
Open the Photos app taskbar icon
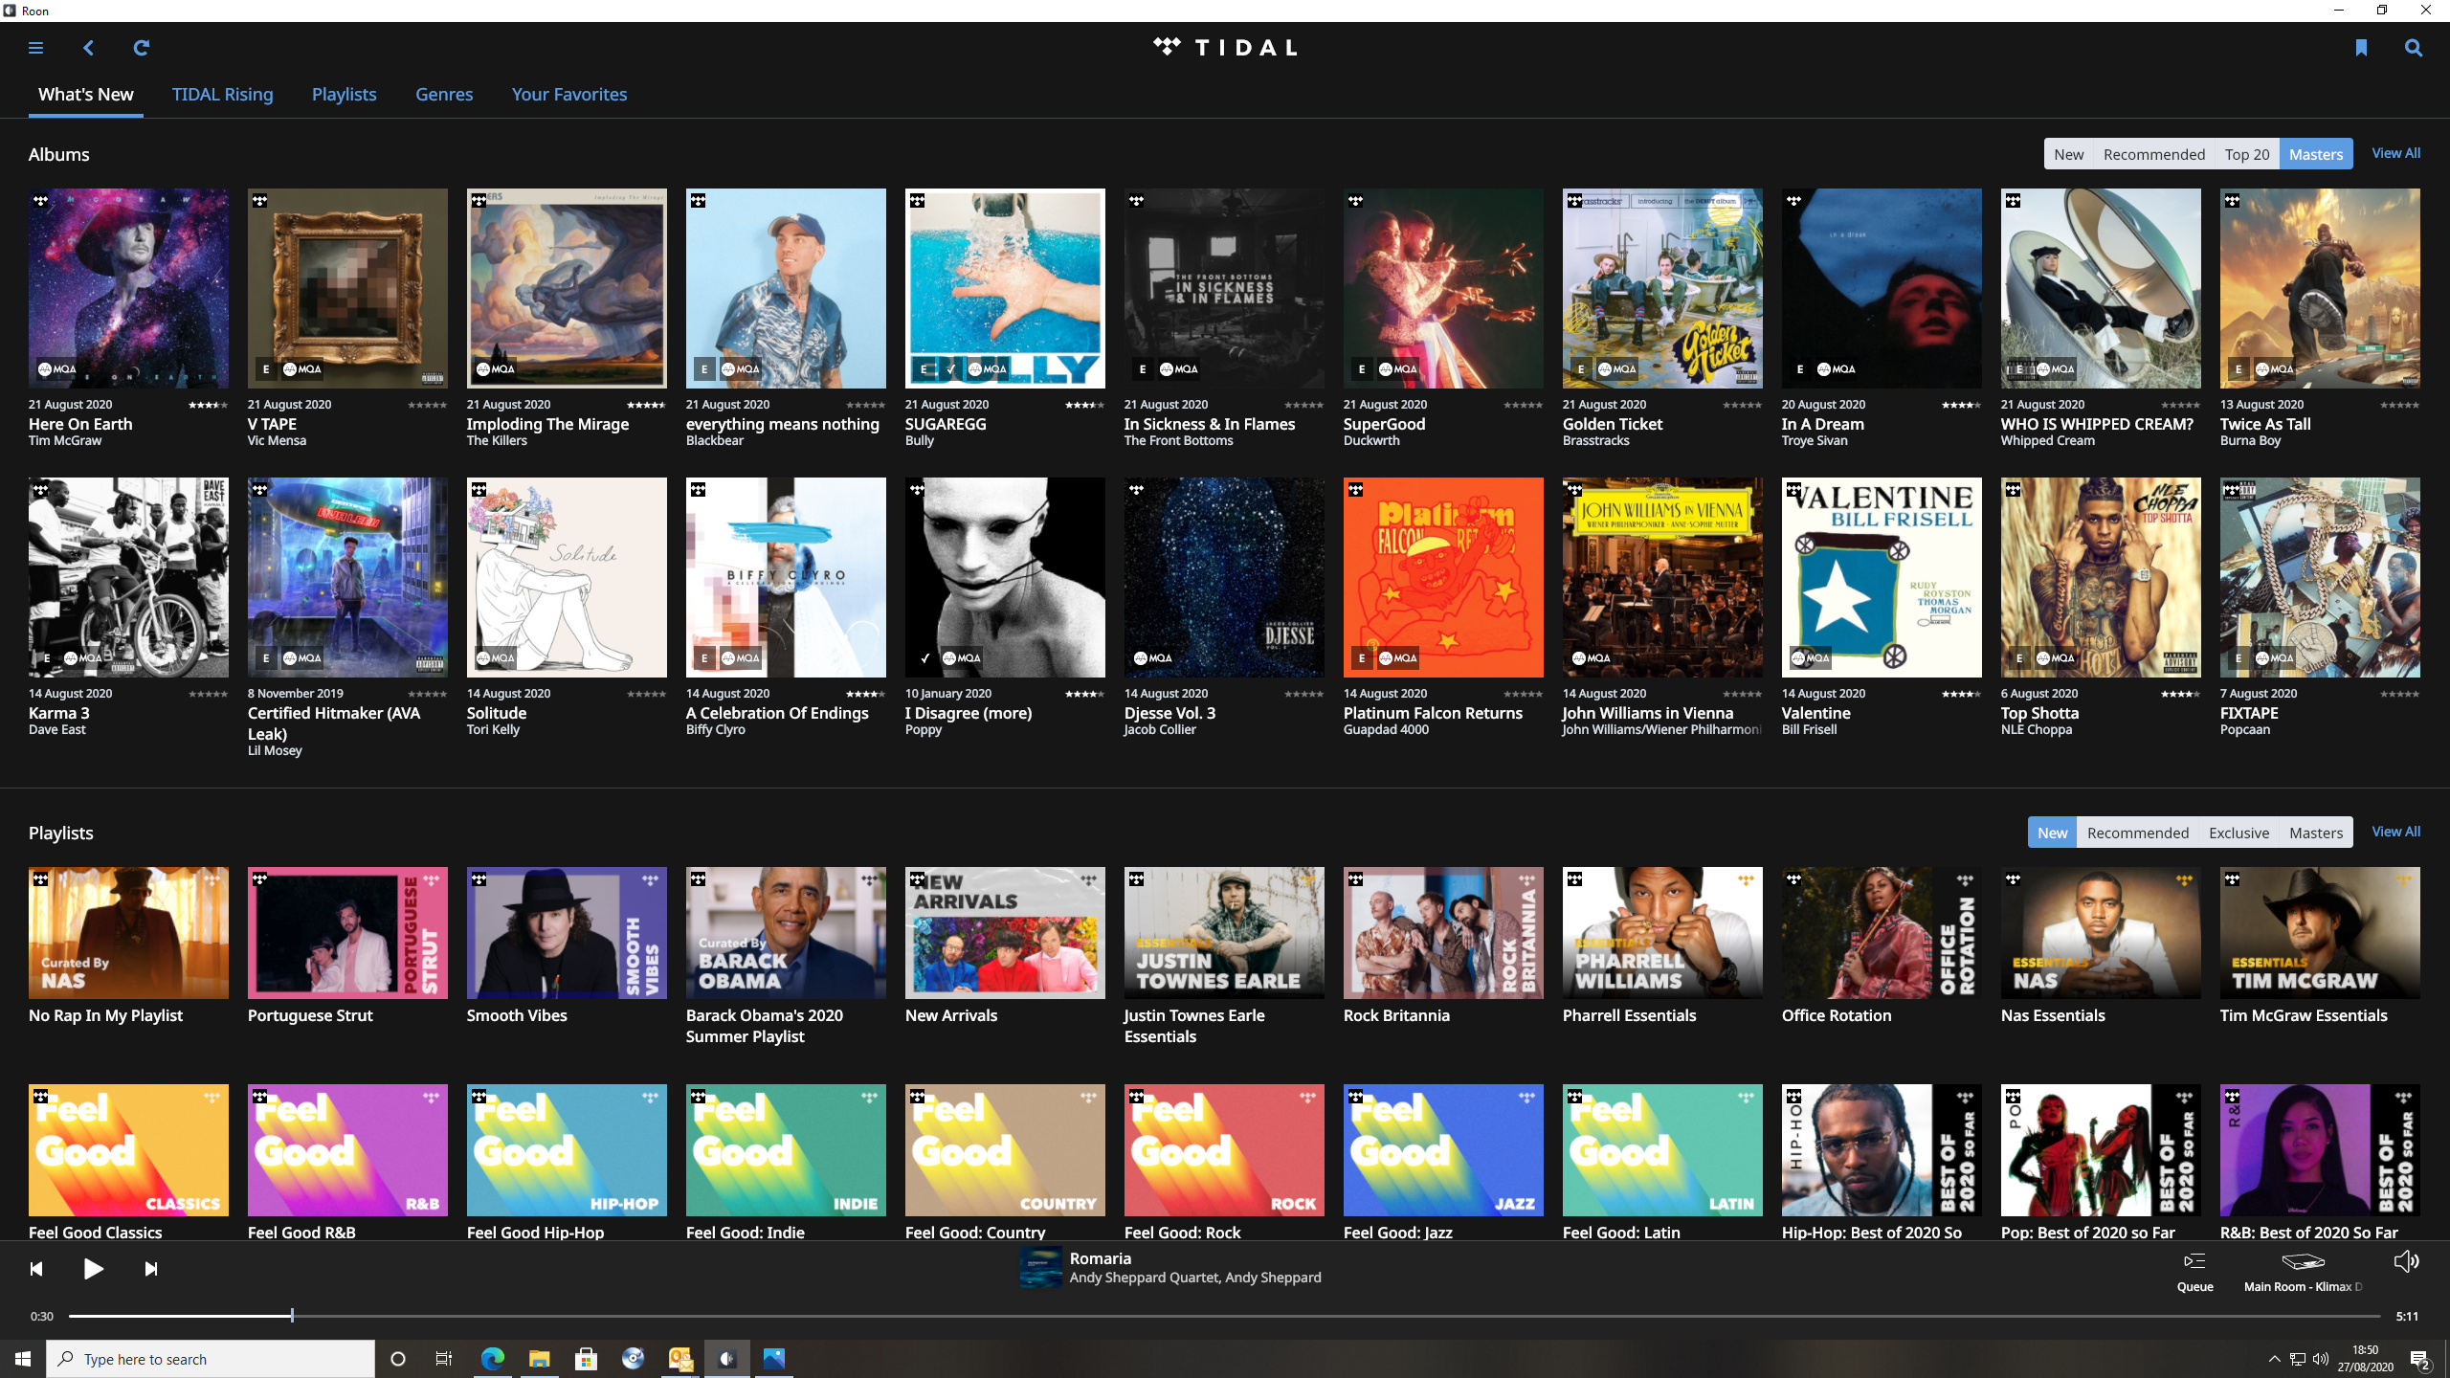(773, 1359)
